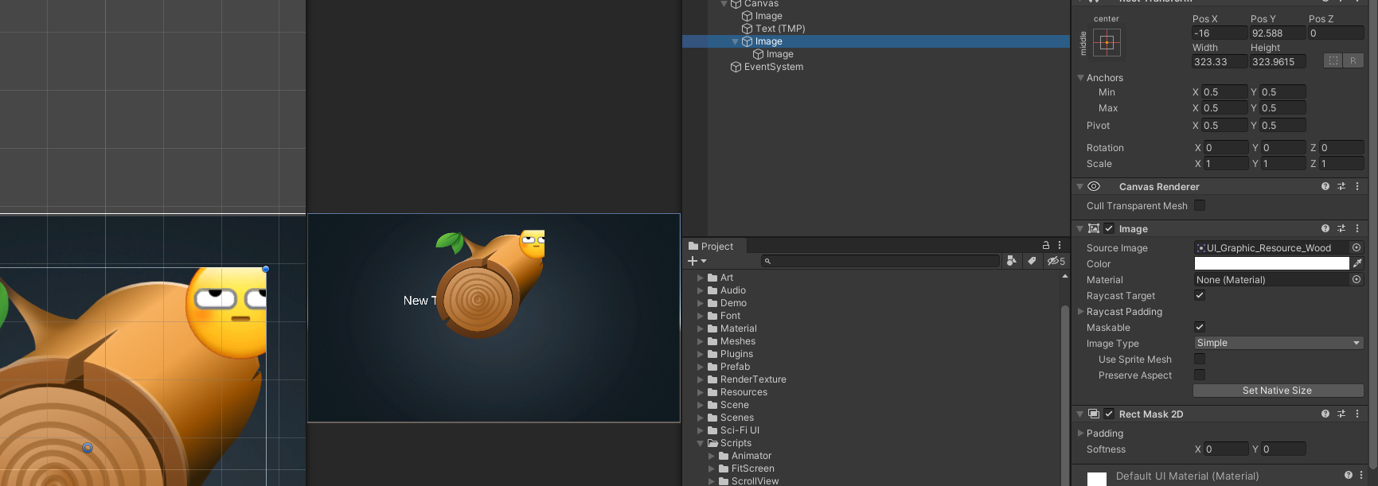Open the FitScreen folder
The image size is (1378, 486).
[x=752, y=469]
